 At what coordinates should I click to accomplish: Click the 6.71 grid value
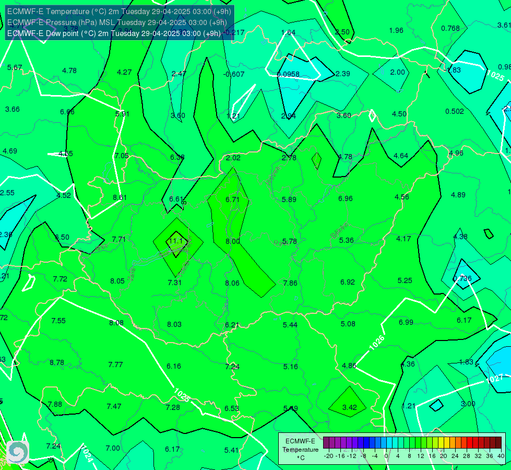(x=232, y=199)
